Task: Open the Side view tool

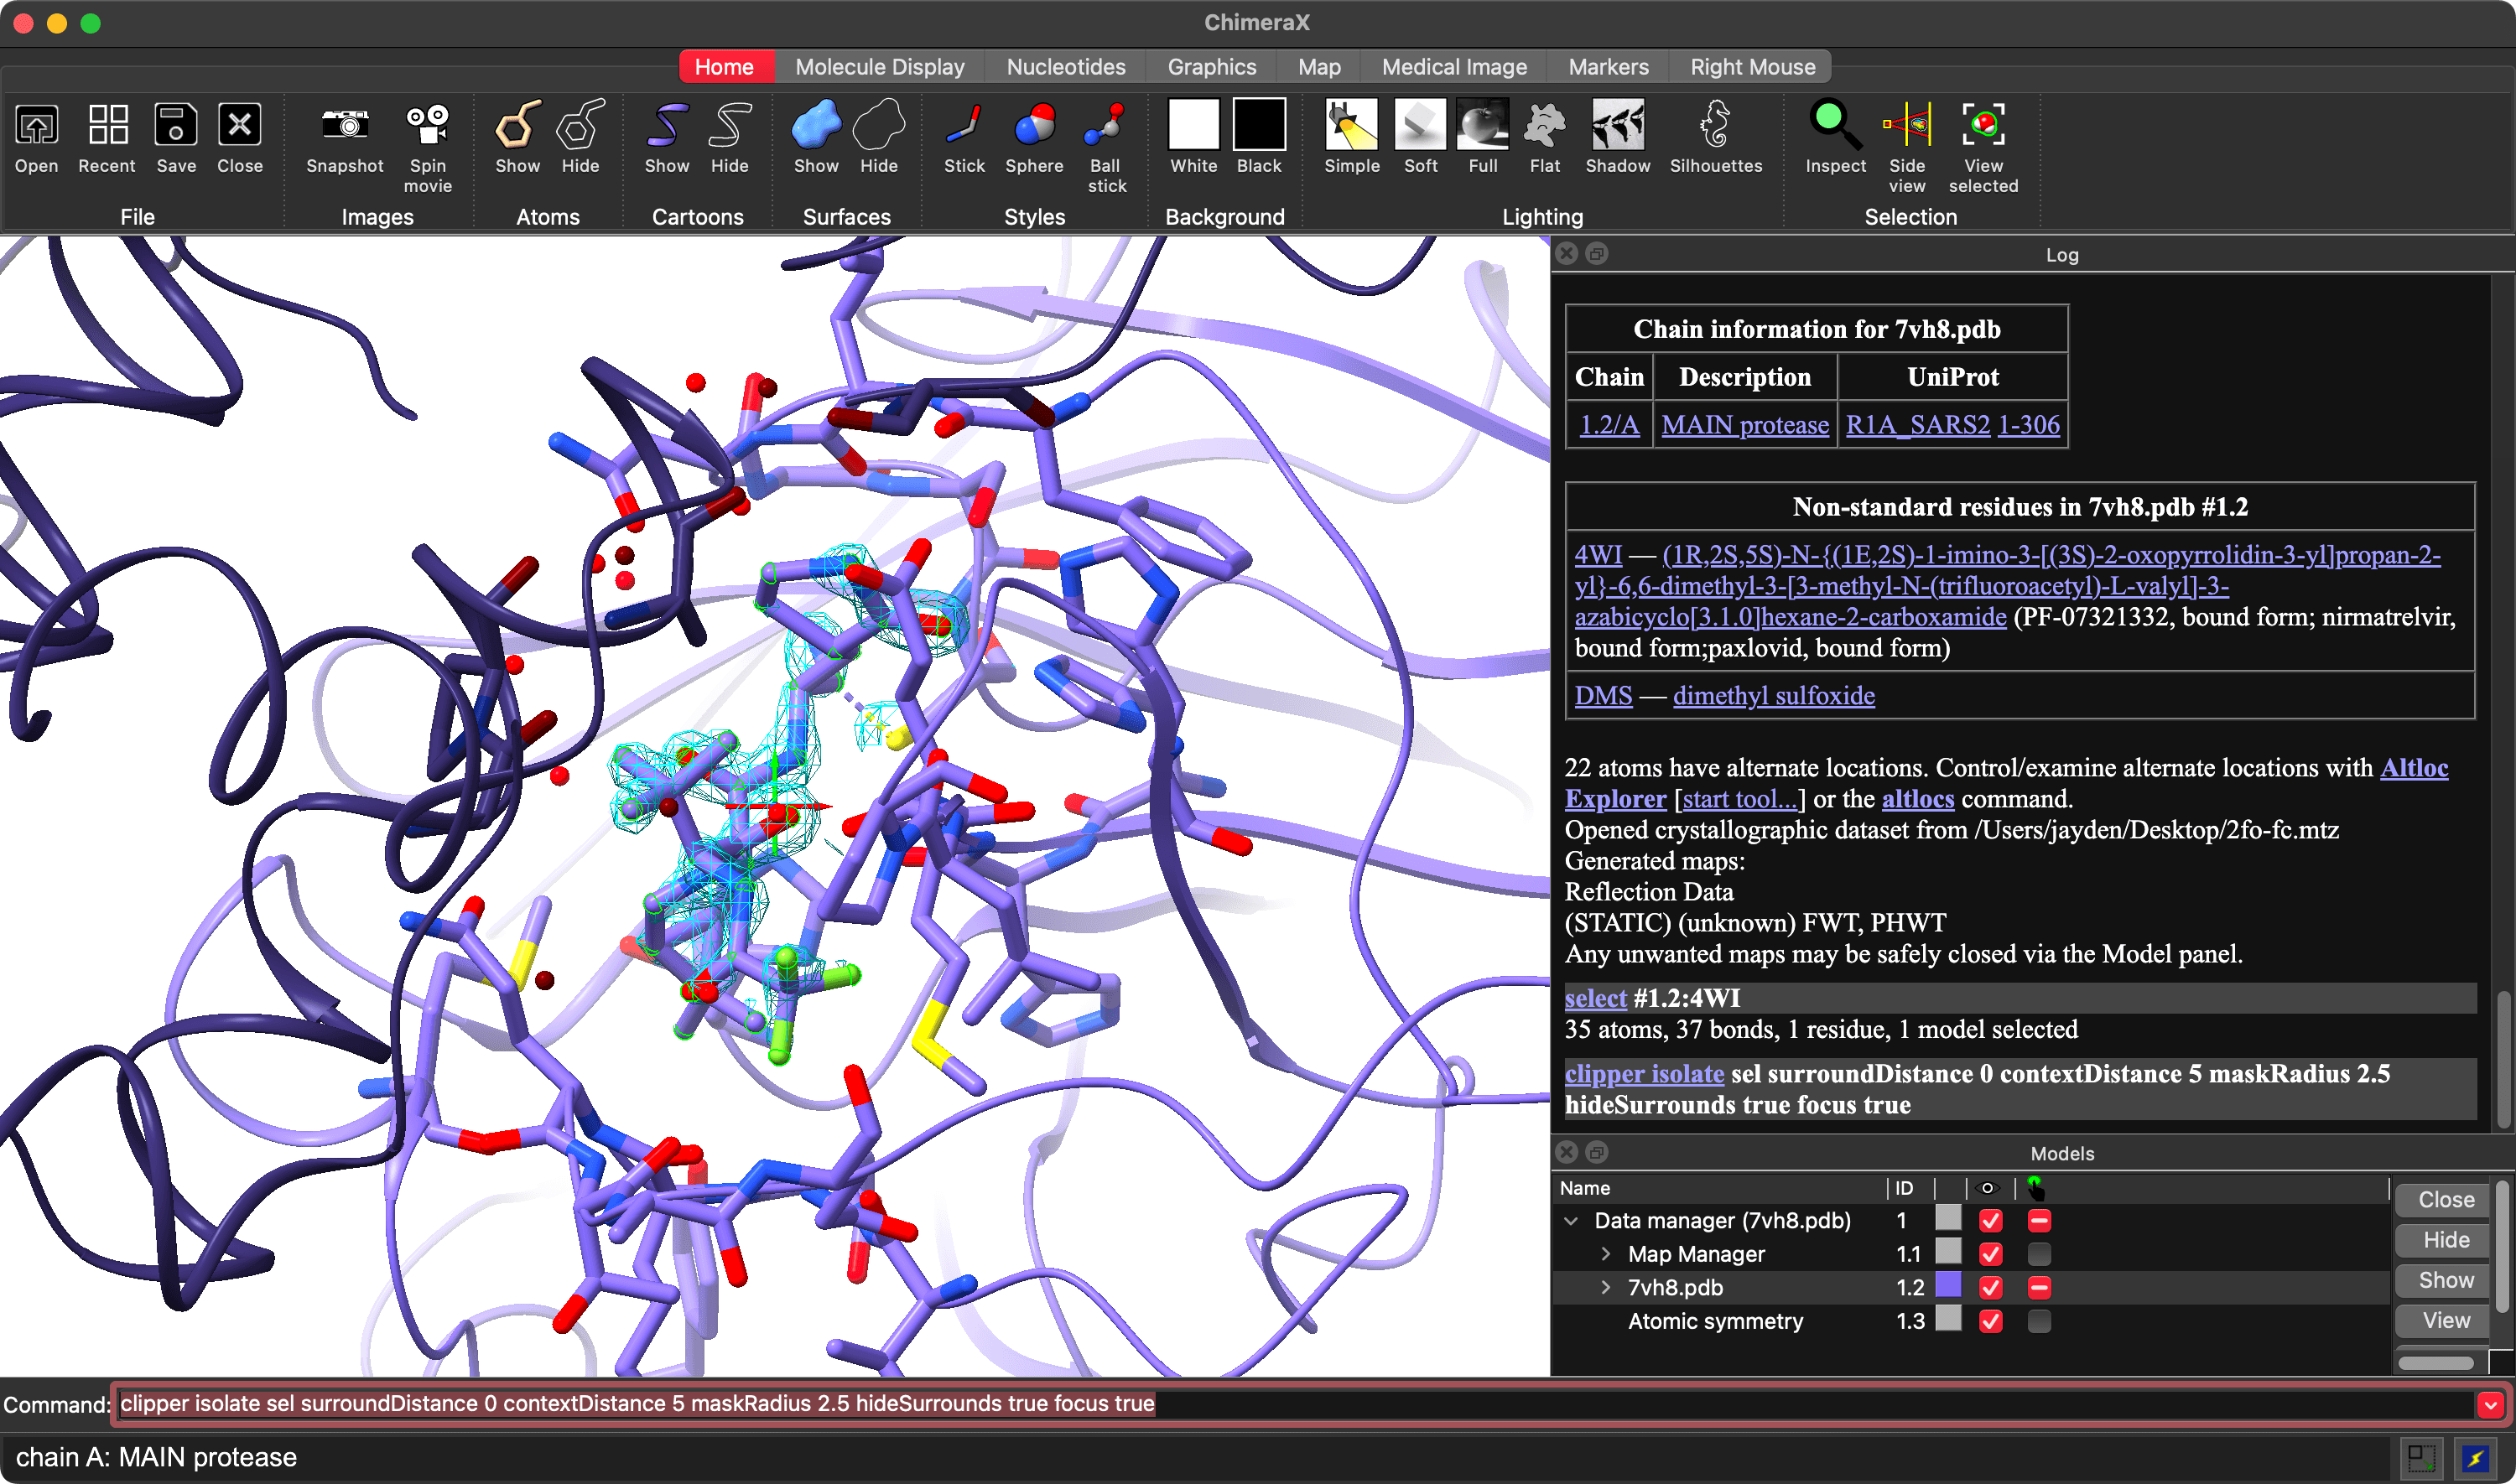Action: pyautogui.click(x=1906, y=126)
